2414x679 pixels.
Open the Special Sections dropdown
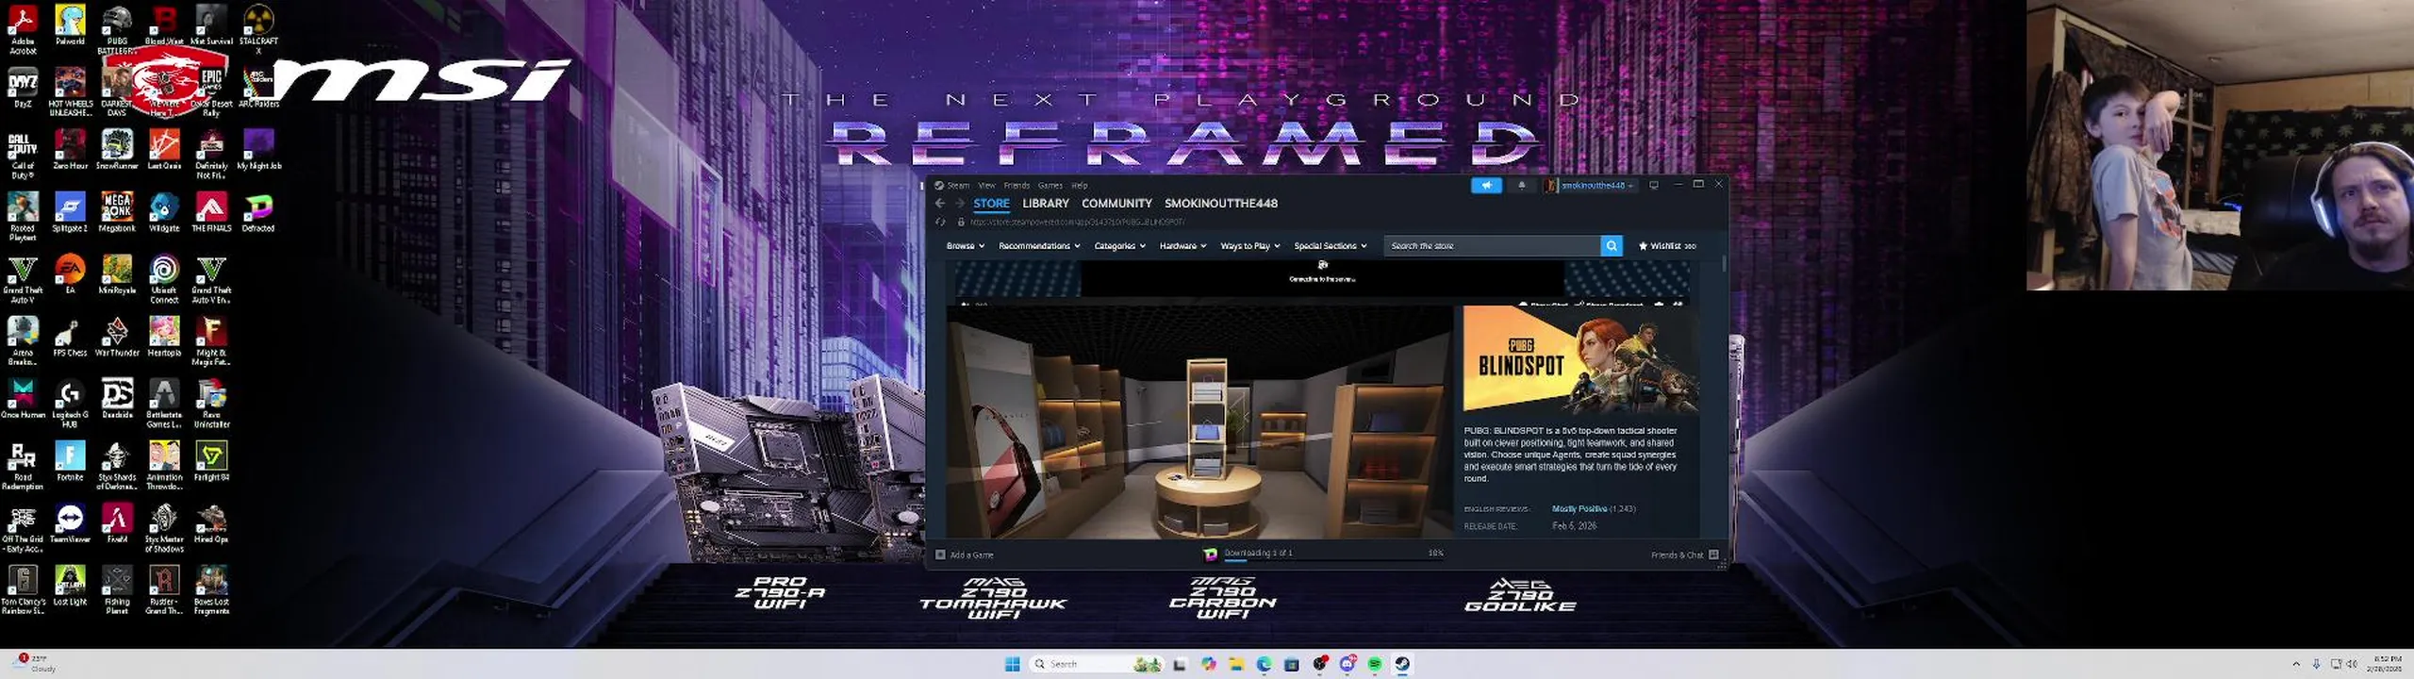tap(1331, 246)
